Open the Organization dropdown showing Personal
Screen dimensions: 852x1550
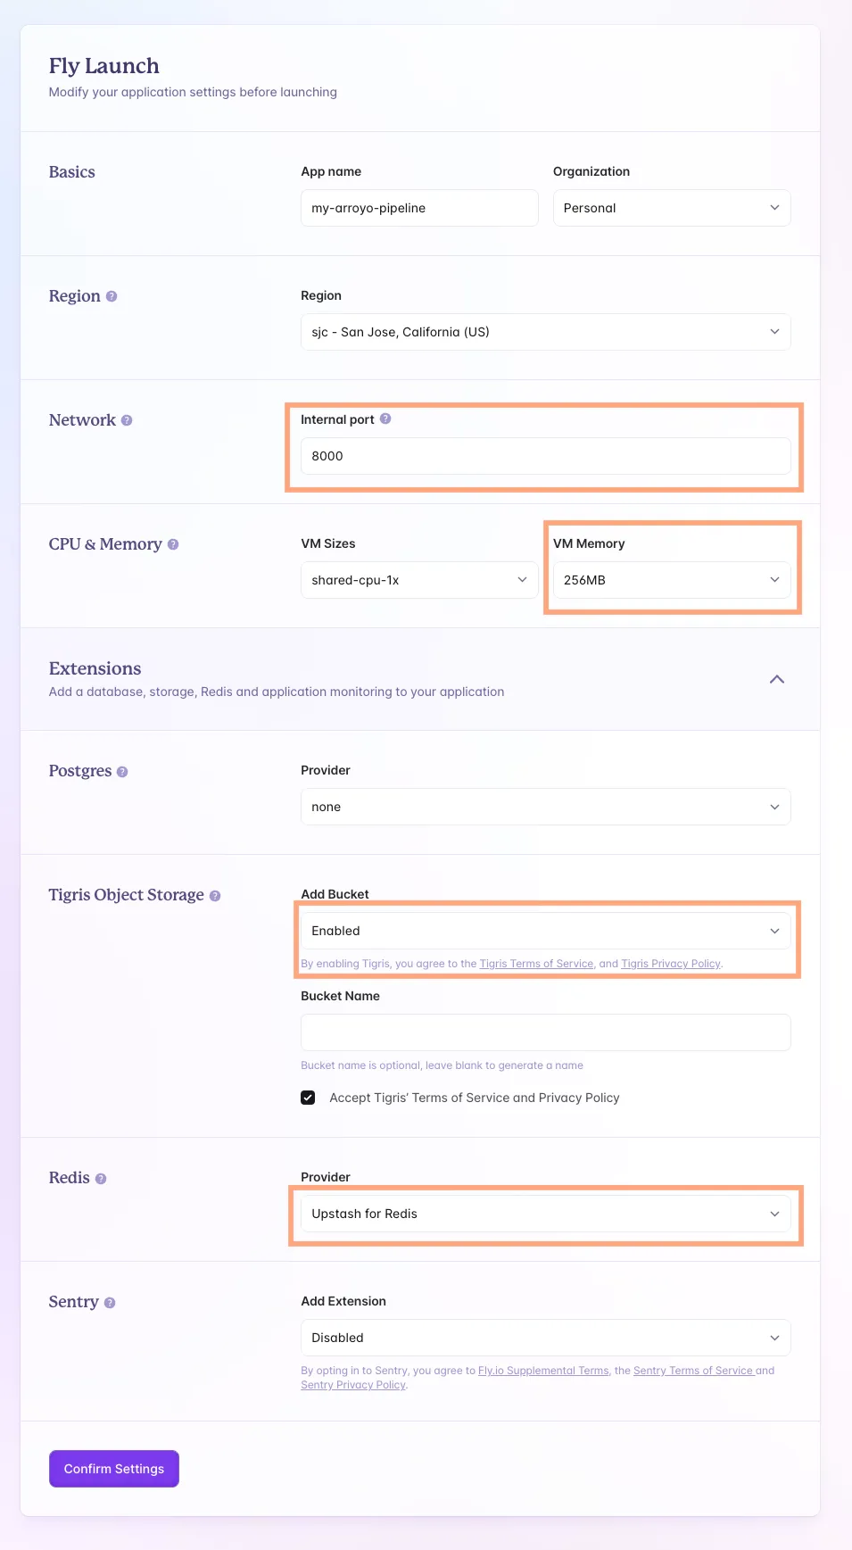pos(671,208)
